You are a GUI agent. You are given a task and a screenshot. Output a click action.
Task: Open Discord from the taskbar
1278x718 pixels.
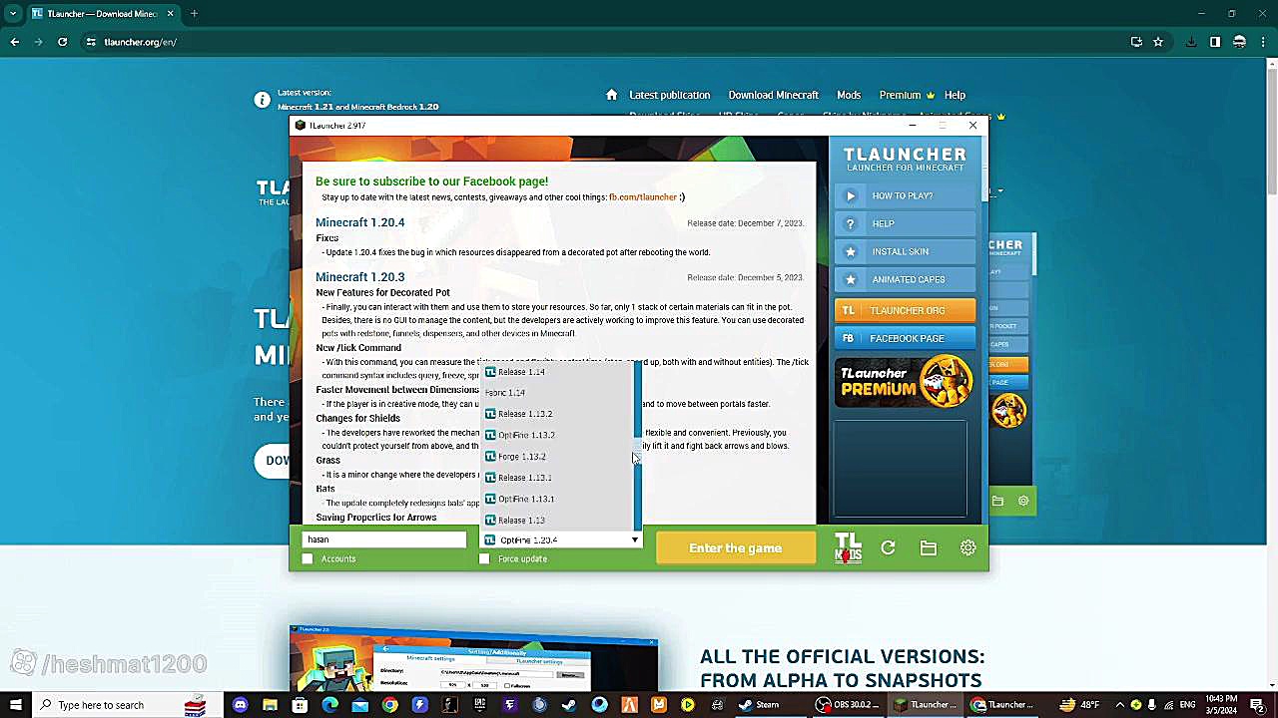pos(240,705)
